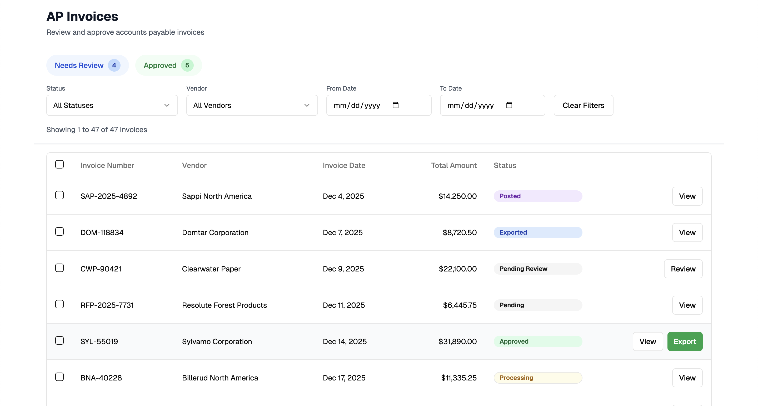Review the Clearwater Paper invoice
The image size is (758, 406).
tap(683, 269)
